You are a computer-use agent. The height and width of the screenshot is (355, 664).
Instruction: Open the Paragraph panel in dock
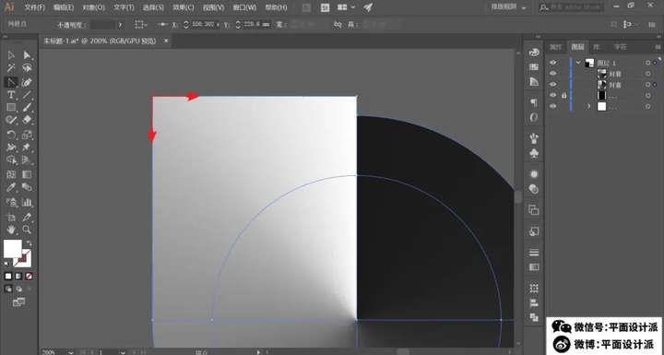534,102
